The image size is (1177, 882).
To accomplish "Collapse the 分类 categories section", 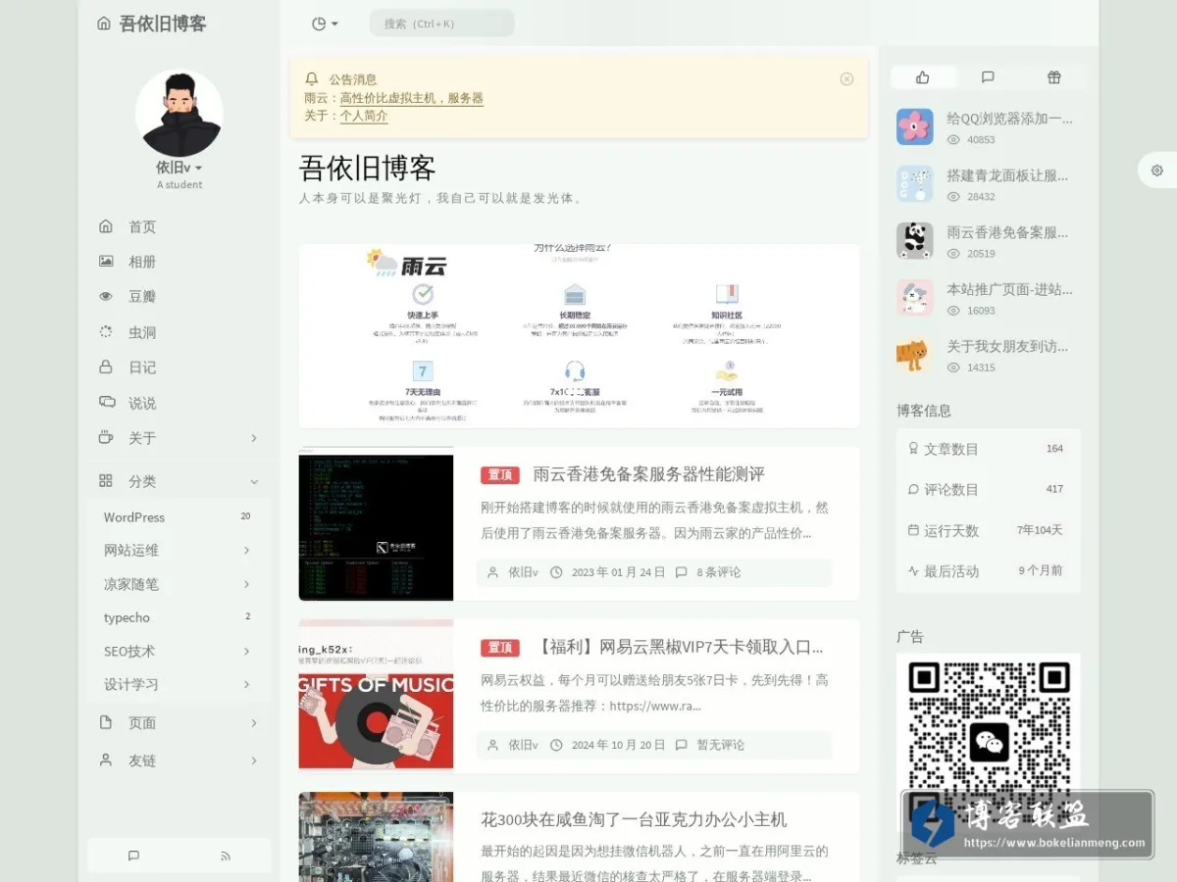I will 254,481.
